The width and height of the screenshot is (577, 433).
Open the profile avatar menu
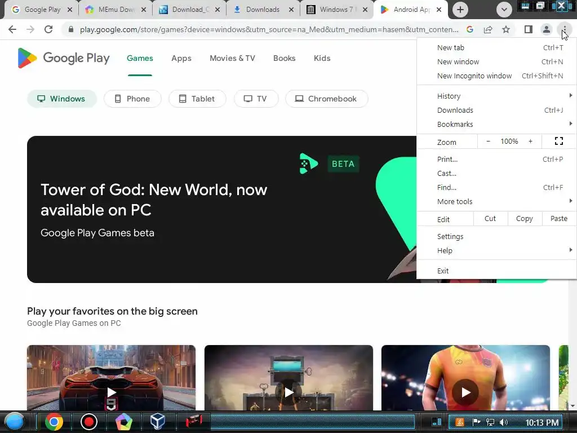point(547,29)
